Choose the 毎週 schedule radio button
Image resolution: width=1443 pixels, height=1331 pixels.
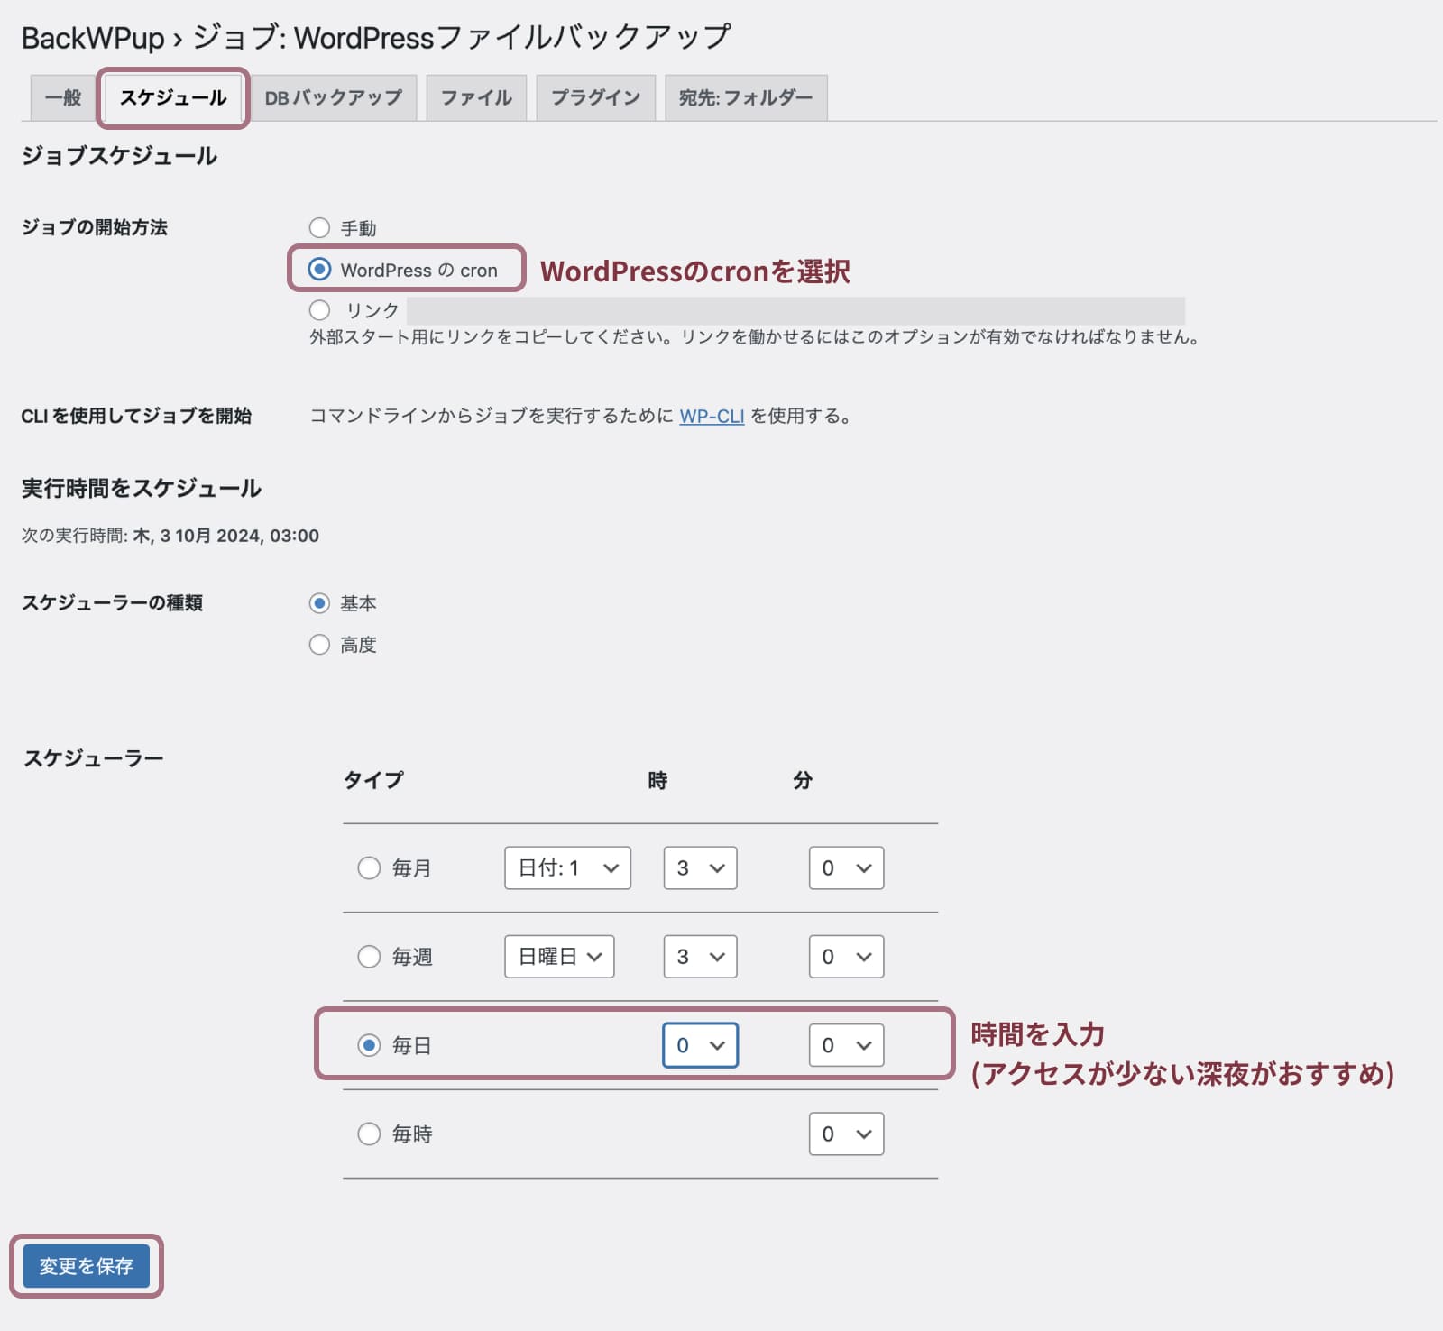pos(369,956)
